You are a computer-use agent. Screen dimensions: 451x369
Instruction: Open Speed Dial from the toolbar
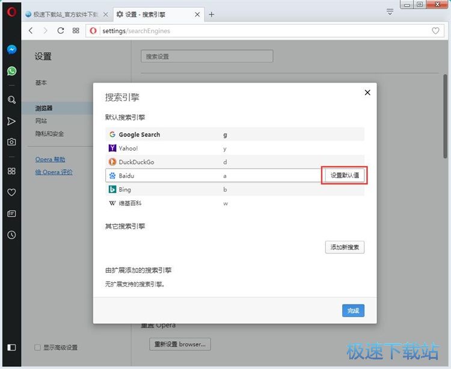tap(76, 31)
